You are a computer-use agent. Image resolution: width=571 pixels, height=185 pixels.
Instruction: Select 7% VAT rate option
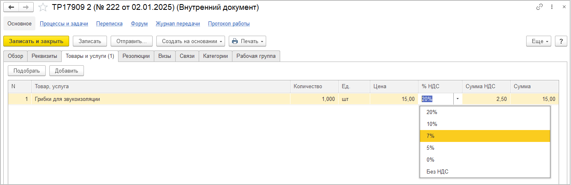click(485, 136)
